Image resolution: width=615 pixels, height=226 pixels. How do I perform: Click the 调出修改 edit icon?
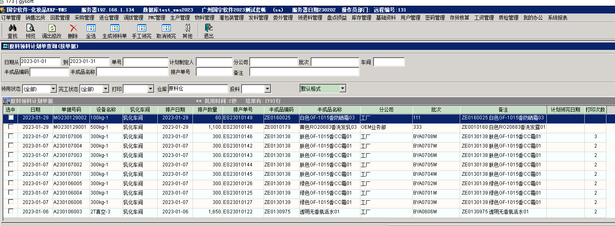click(52, 28)
